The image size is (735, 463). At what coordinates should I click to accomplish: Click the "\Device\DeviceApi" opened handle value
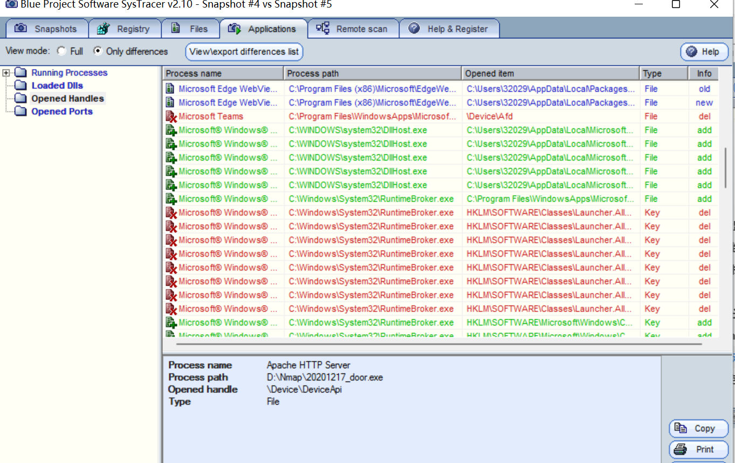304,389
